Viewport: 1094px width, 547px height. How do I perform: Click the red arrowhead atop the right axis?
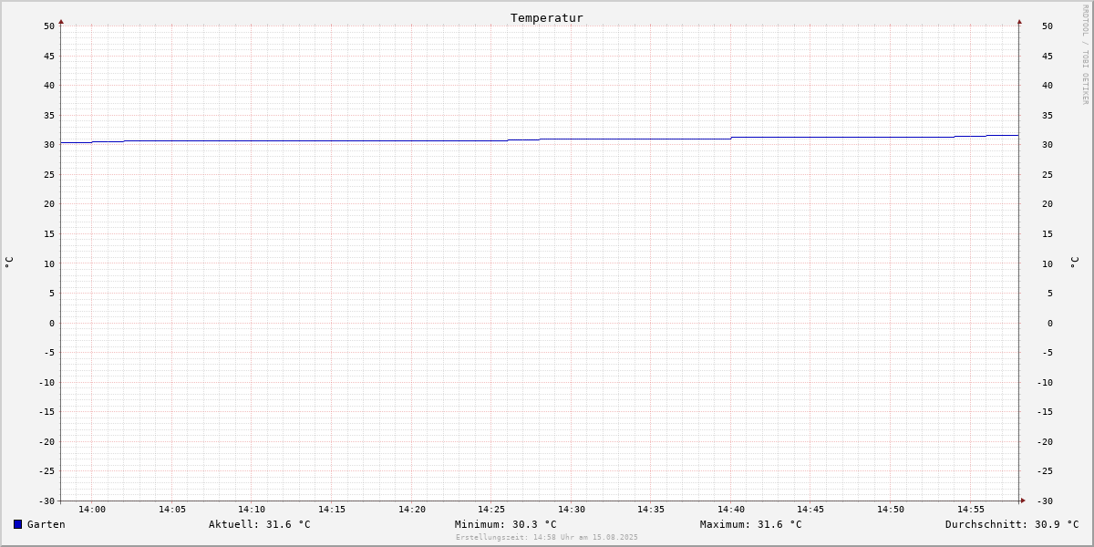[x=1019, y=21]
